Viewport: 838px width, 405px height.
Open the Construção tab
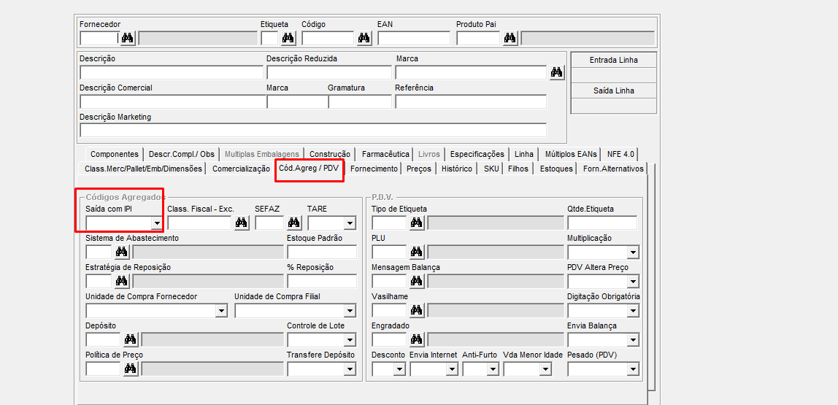(330, 154)
